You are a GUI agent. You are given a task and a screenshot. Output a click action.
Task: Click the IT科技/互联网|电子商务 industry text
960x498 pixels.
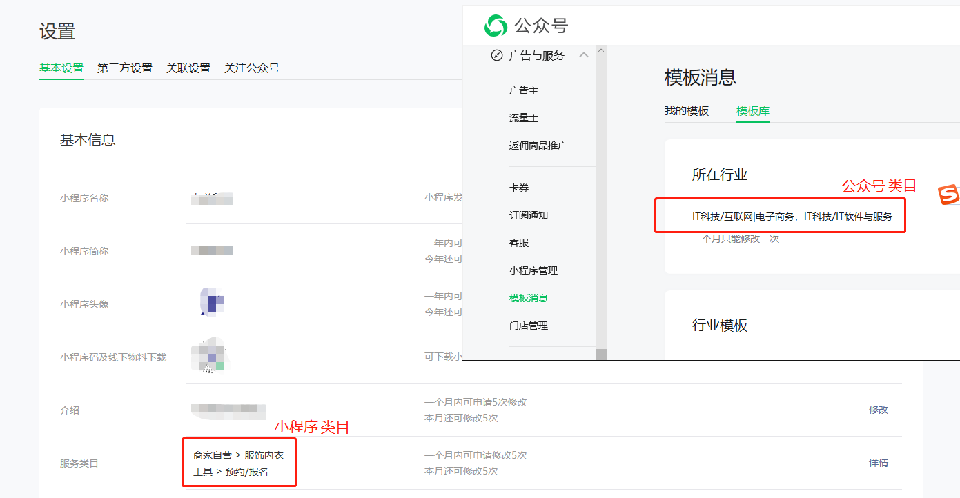[x=744, y=217]
